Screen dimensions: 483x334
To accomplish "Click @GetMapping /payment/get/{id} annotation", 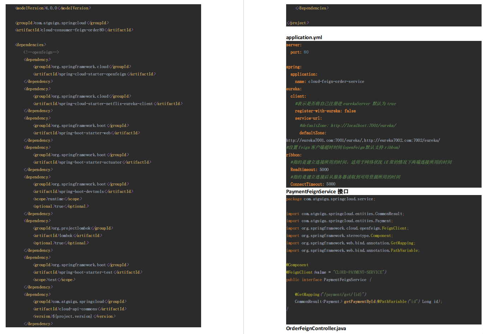I will point(331,294).
